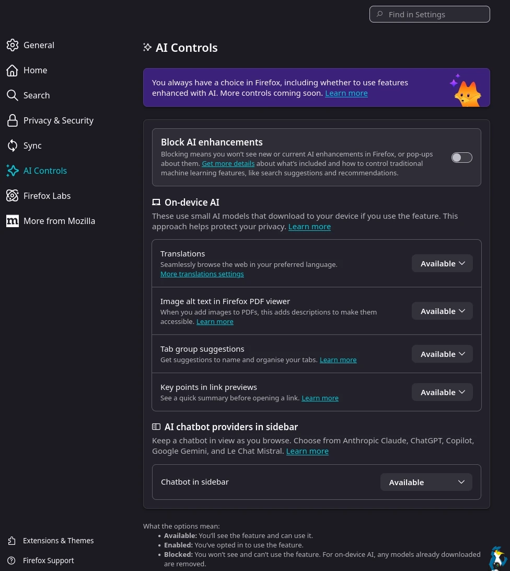Click the More from Mozilla logo icon
Image resolution: width=510 pixels, height=571 pixels.
(13, 221)
